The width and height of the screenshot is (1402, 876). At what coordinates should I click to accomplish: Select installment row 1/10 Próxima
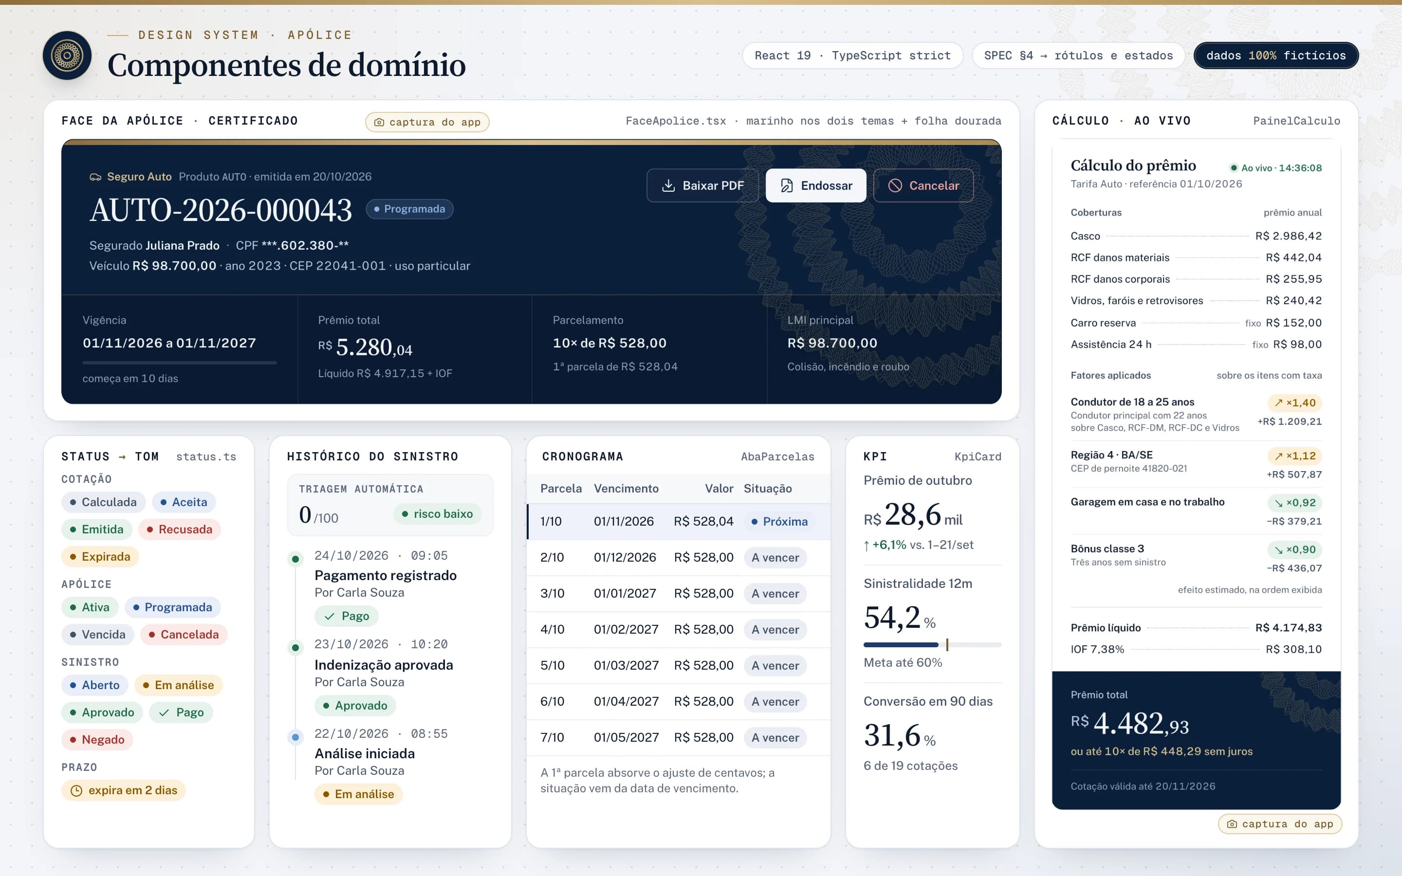coord(679,521)
